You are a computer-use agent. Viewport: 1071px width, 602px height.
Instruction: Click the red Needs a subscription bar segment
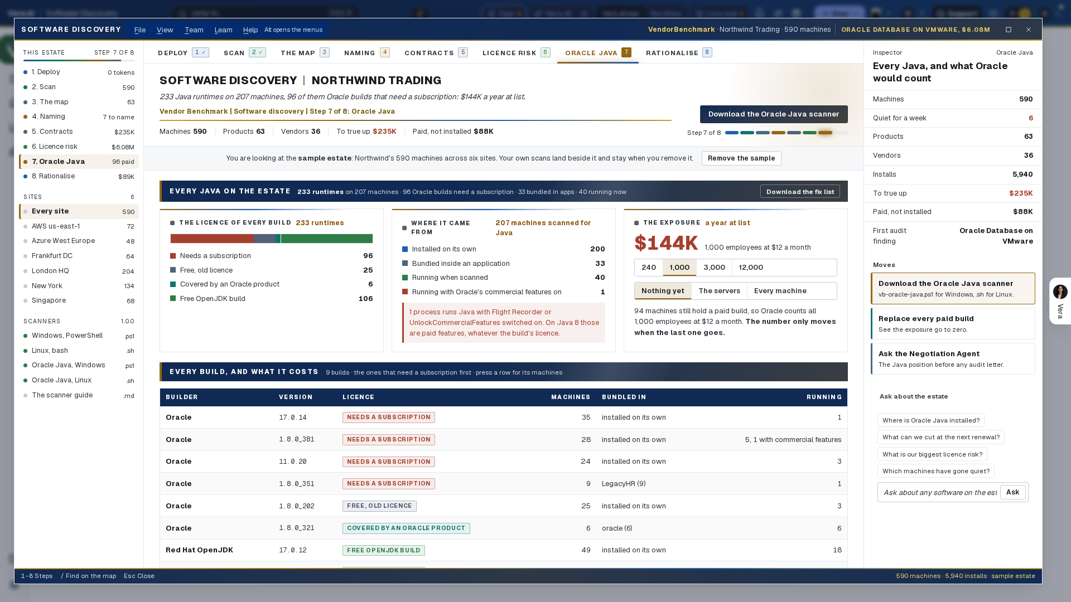pyautogui.click(x=212, y=239)
